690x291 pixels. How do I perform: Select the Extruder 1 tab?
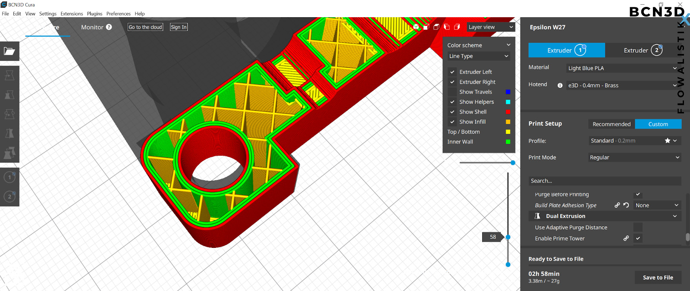tap(567, 50)
